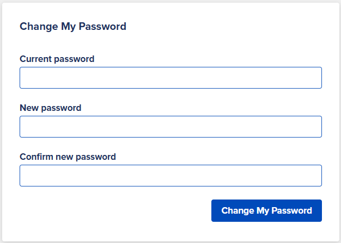
Task: Submit with the blue Change My Password button
Action: 266,211
